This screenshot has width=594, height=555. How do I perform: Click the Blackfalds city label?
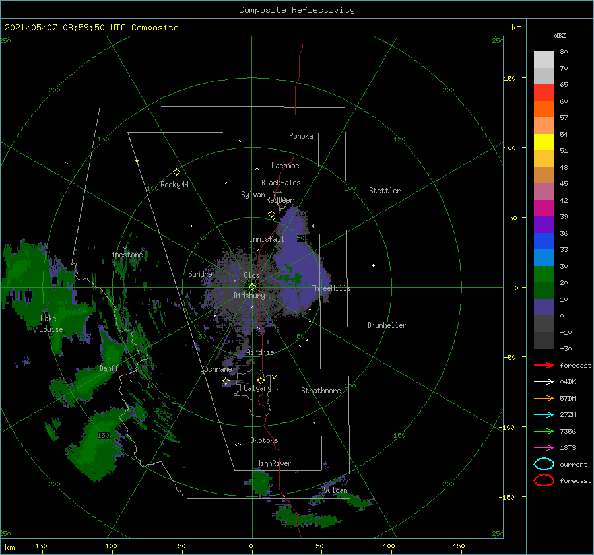point(280,183)
